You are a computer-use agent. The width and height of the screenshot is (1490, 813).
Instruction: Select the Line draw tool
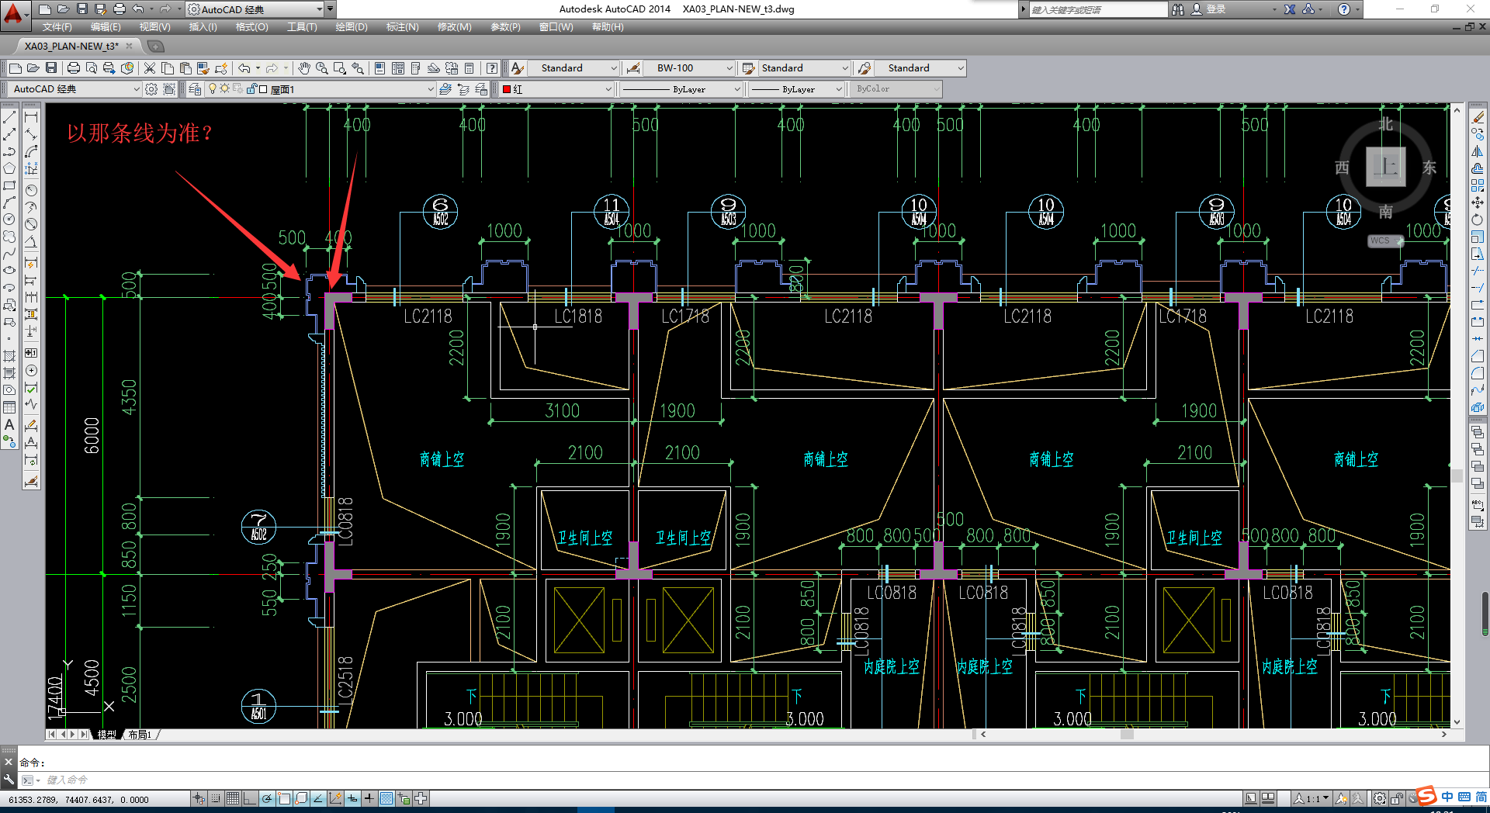(x=9, y=117)
